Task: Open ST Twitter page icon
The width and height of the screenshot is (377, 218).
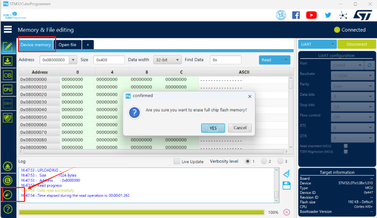Action: pos(328,15)
